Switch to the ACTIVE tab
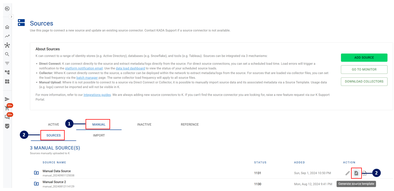This screenshot has height=191, width=394. click(53, 124)
